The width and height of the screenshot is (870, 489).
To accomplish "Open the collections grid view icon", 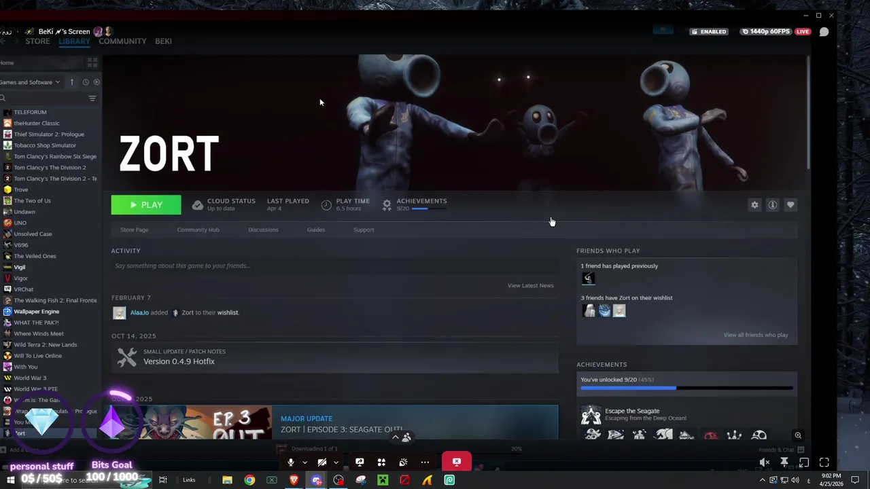I will point(92,62).
